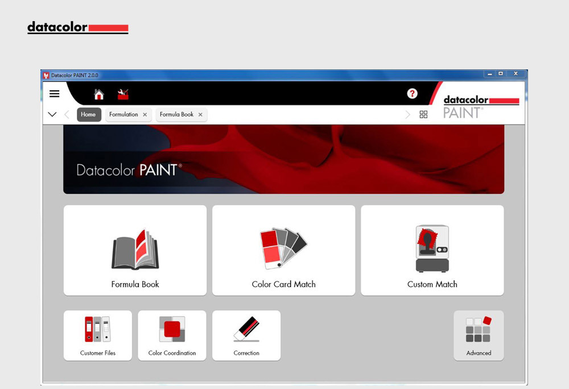Image resolution: width=569 pixels, height=389 pixels.
Task: Close the Formulation tab
Action: [145, 115]
